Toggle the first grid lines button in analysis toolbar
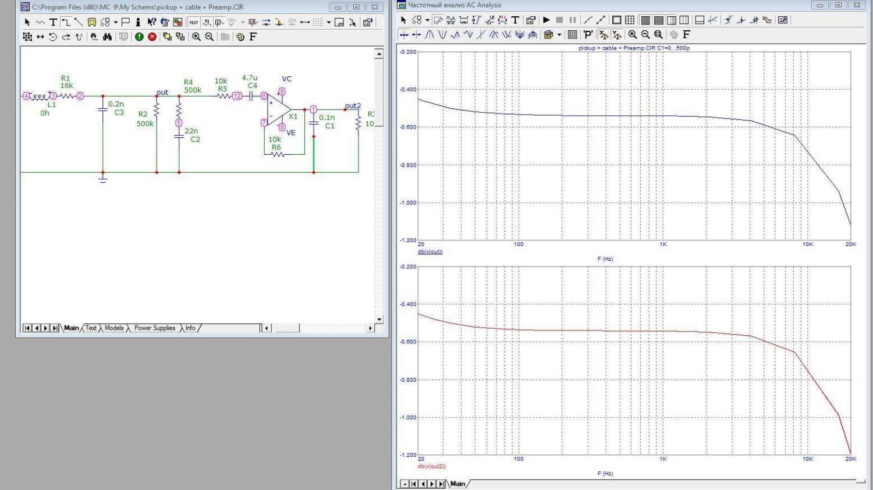Viewport: 873px width, 490px height. [x=645, y=20]
